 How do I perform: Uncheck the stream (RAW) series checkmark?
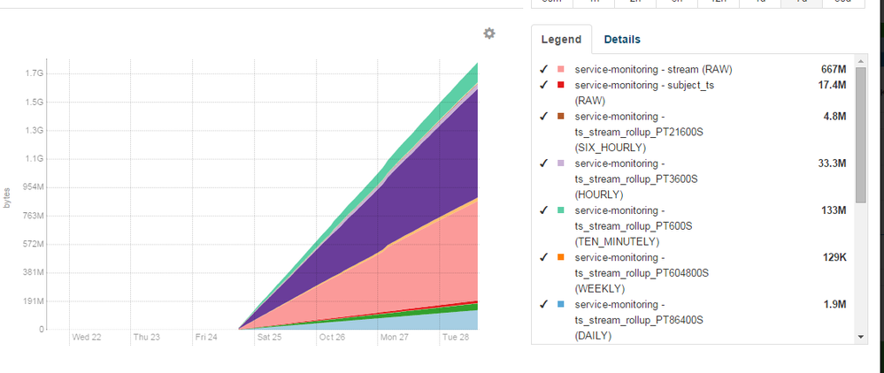coord(543,69)
